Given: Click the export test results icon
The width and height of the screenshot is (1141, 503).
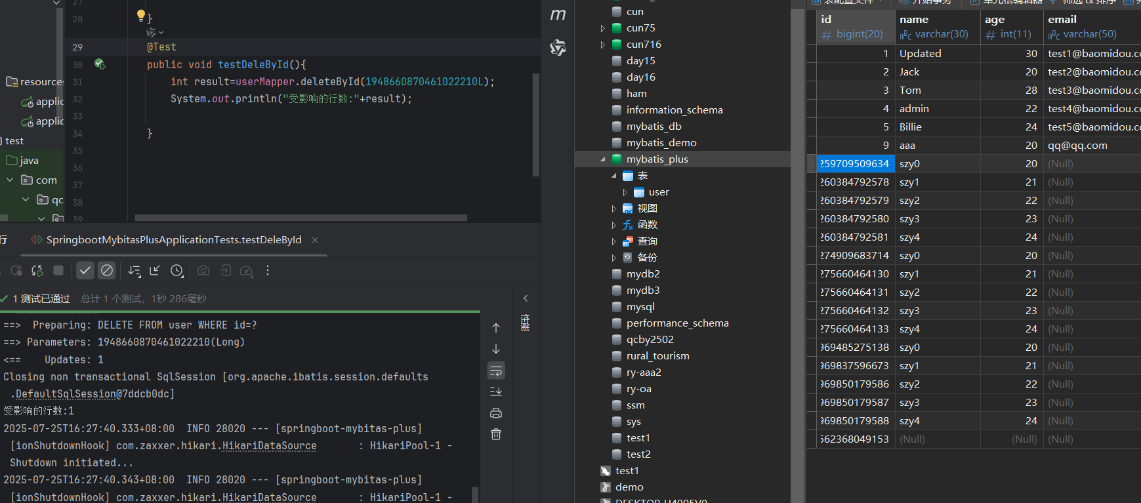Looking at the screenshot, I should click(225, 270).
